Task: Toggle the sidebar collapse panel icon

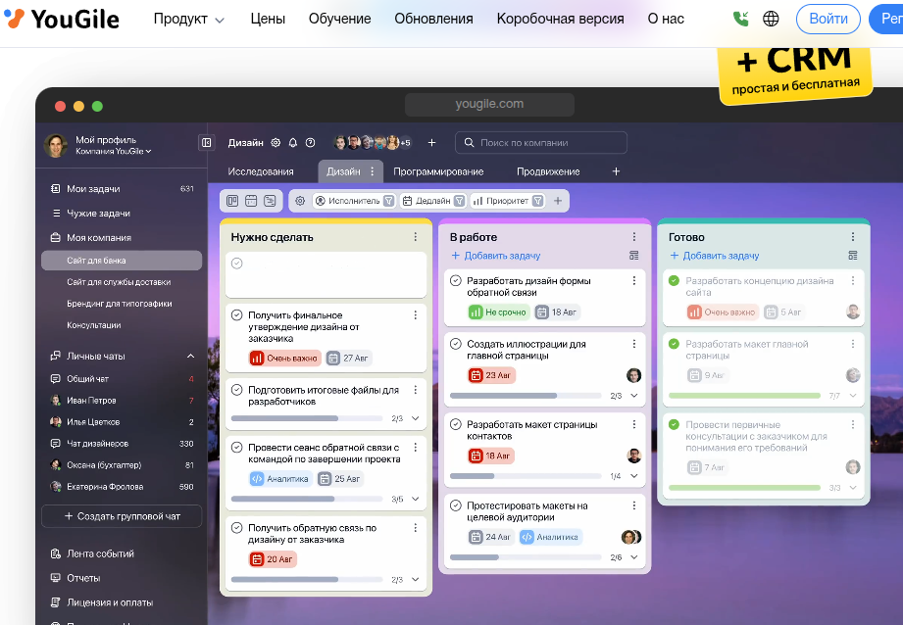Action: coord(206,142)
